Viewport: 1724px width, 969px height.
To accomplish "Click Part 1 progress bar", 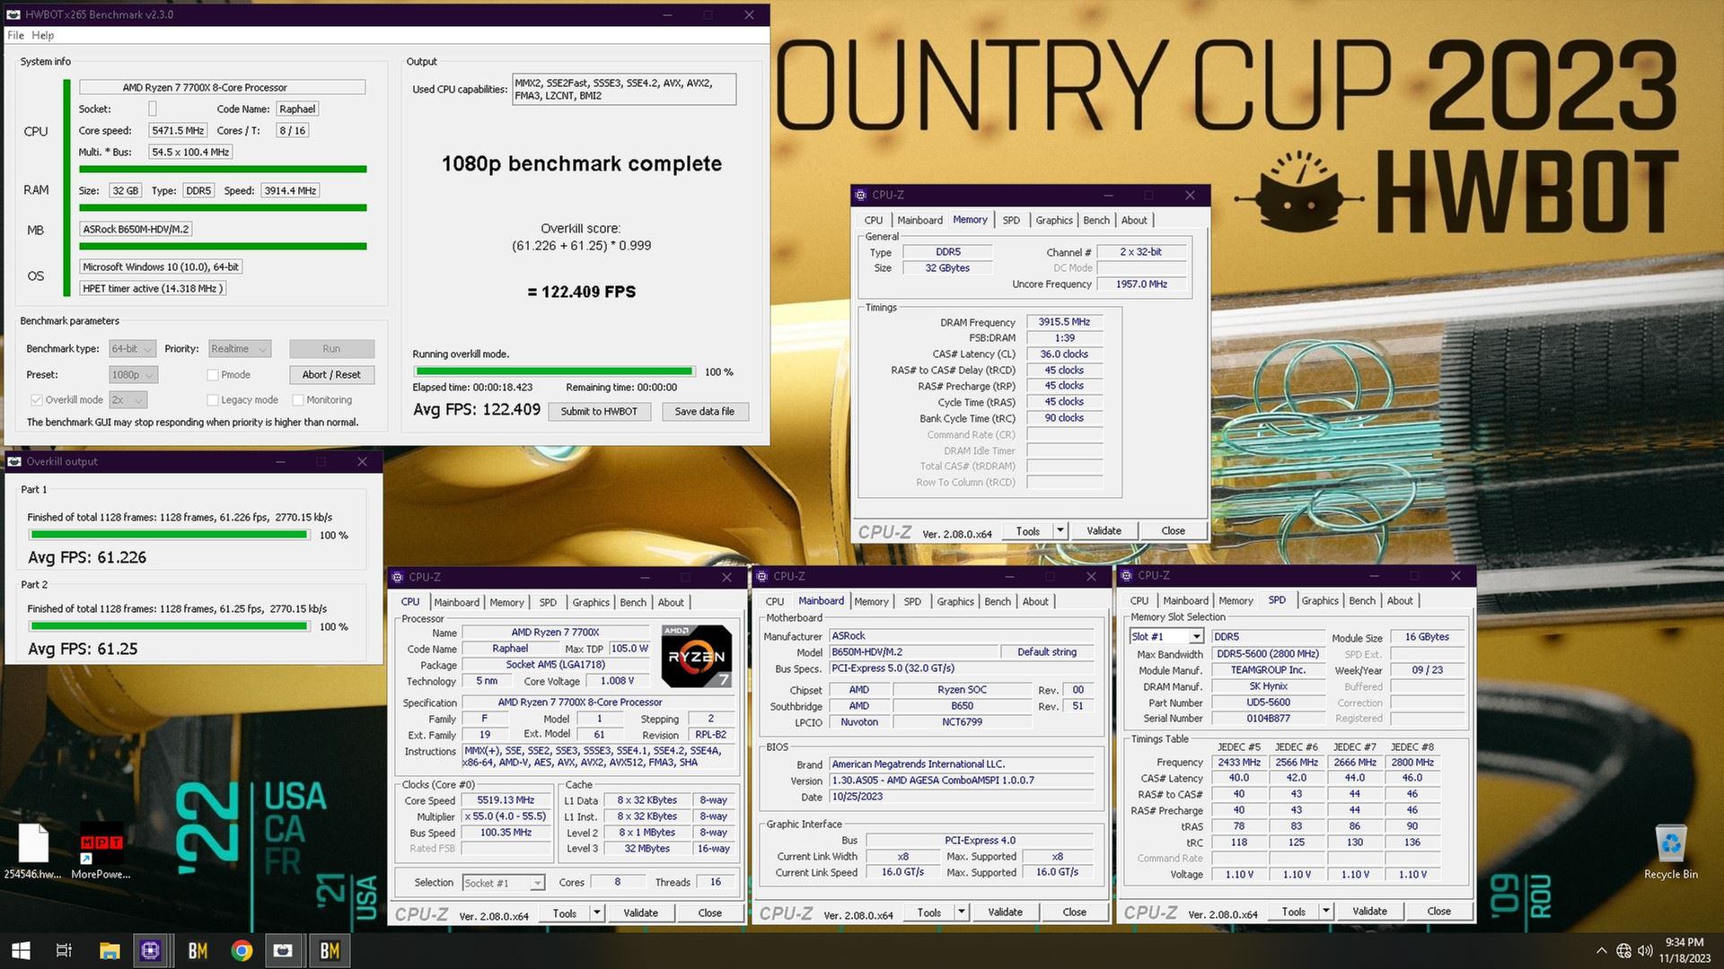I will tap(170, 535).
